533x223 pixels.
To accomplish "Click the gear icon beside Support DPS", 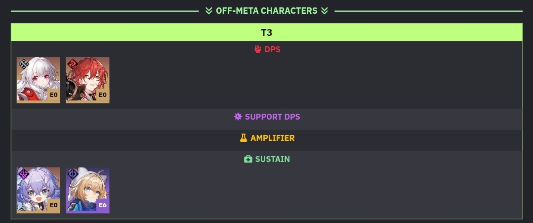I will pos(238,117).
